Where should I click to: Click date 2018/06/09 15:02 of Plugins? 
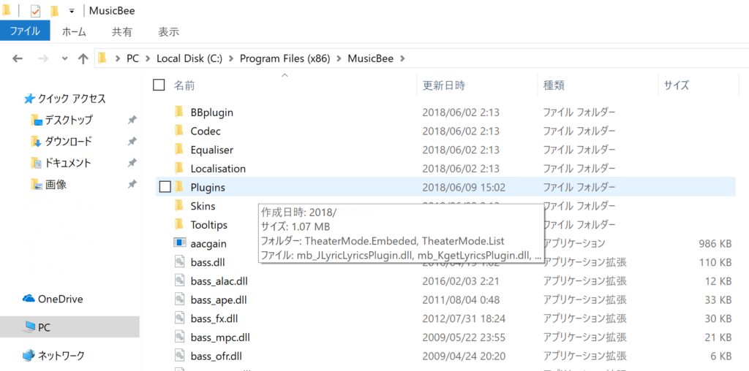pyautogui.click(x=464, y=188)
